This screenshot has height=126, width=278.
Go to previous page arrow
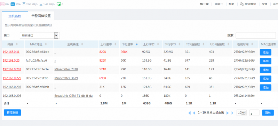194,113
